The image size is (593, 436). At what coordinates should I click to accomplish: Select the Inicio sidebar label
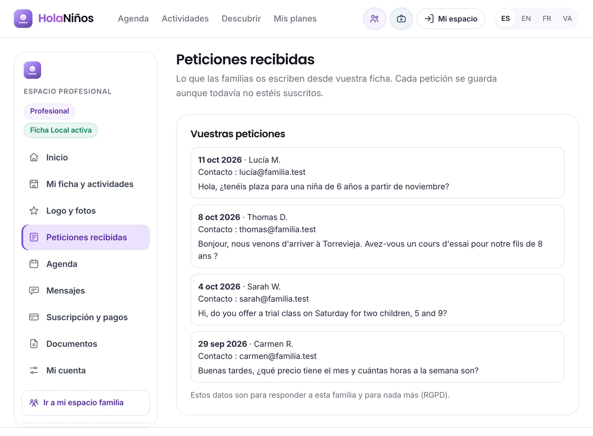pyautogui.click(x=57, y=157)
